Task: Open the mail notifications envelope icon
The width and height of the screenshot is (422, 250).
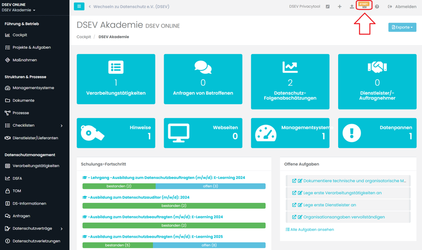Action: 364,7
